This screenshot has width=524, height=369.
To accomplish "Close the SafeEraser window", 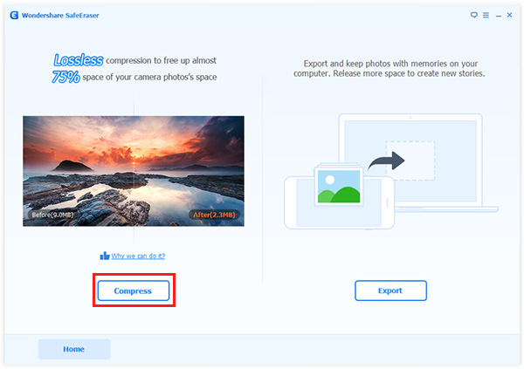I will [510, 15].
